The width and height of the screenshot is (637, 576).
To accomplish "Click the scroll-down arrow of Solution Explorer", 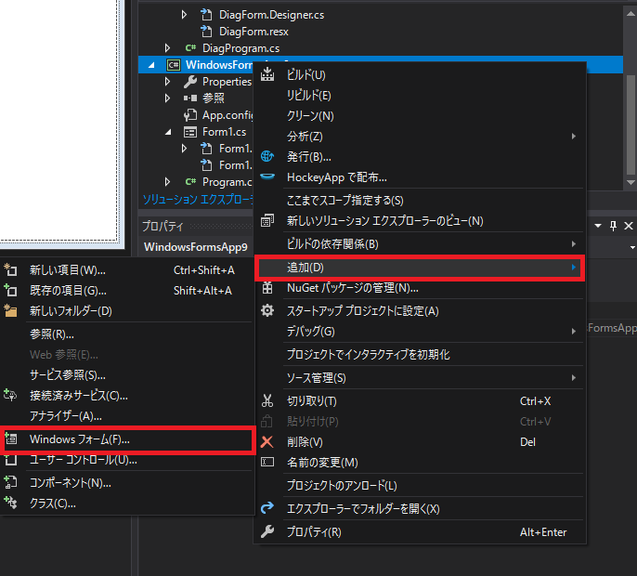I will (x=630, y=182).
